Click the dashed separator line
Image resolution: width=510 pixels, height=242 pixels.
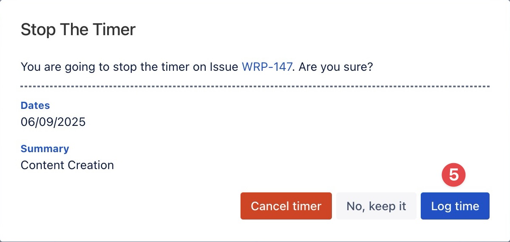(x=255, y=86)
